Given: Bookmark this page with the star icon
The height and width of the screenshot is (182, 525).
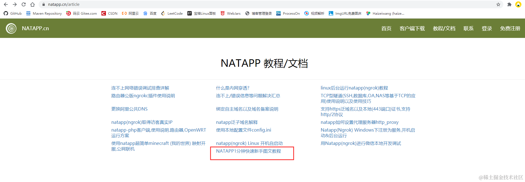Looking at the screenshot, I should tap(498, 4).
